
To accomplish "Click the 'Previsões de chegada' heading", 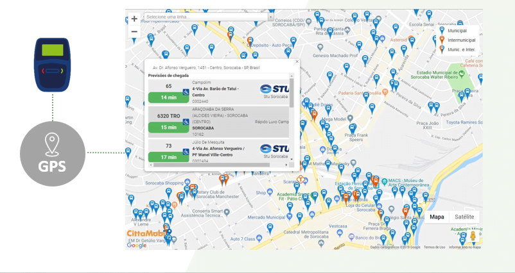I will click(168, 76).
